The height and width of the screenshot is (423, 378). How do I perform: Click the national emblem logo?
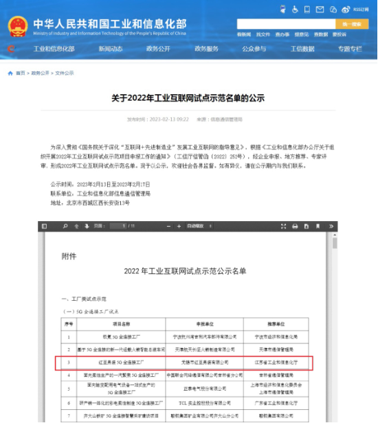[x=18, y=26]
